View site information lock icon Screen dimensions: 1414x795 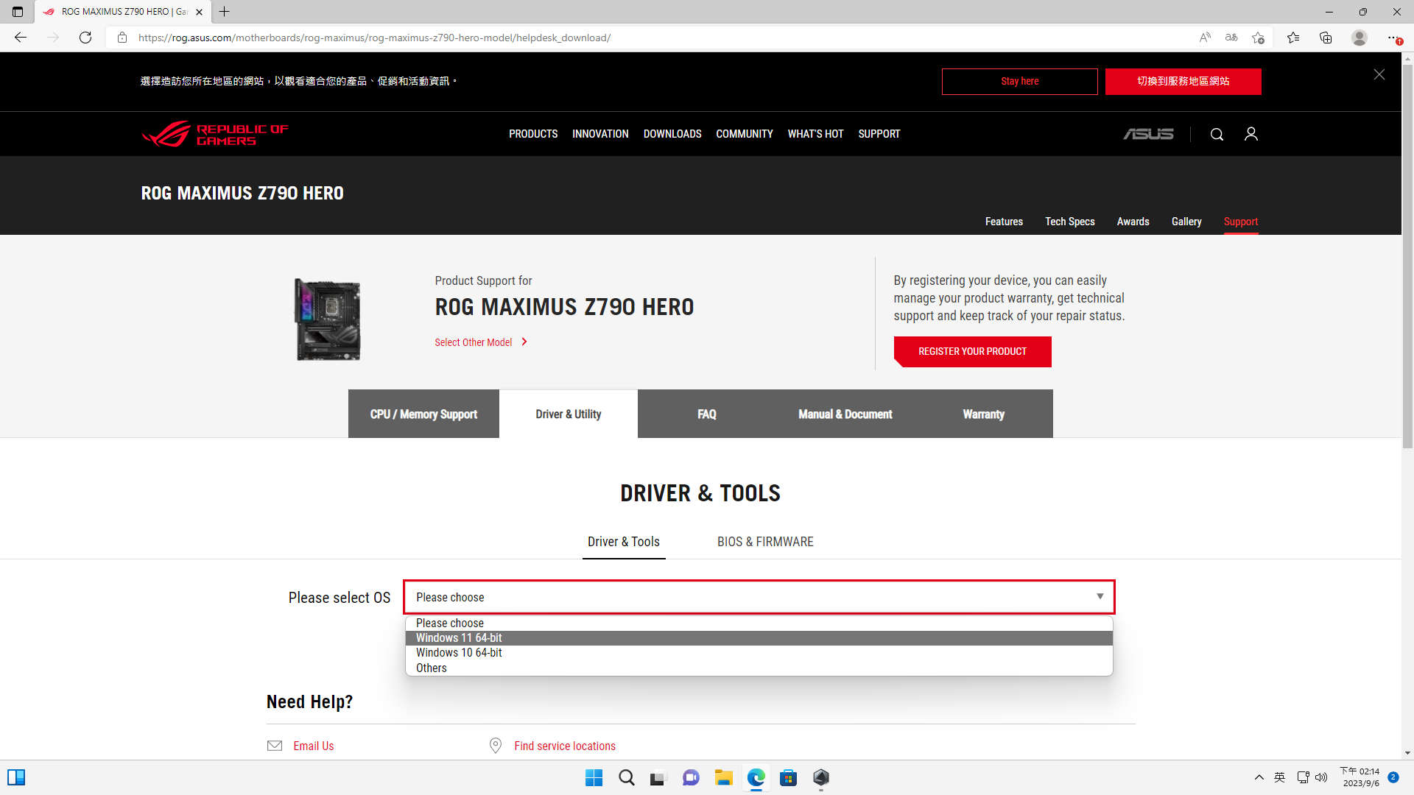122,38
